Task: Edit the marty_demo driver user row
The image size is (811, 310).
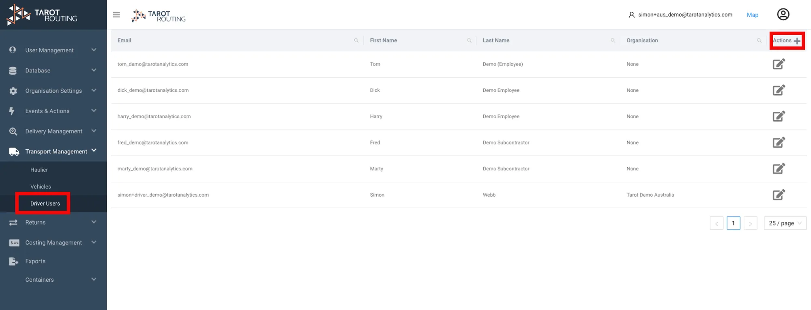Action: [779, 169]
